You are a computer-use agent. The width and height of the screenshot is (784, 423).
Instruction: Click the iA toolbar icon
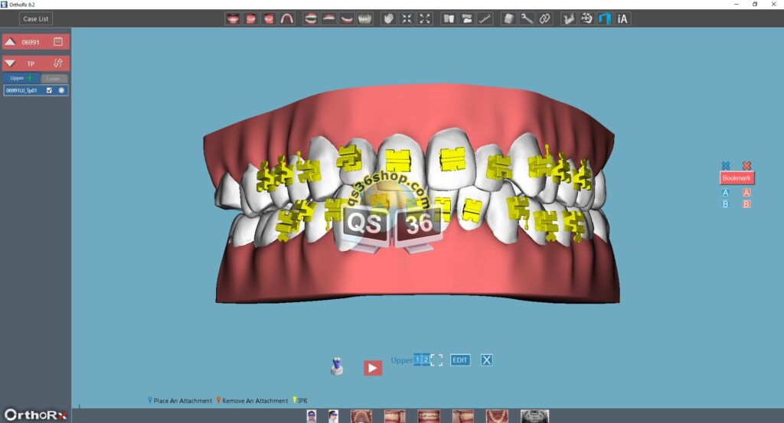[622, 19]
